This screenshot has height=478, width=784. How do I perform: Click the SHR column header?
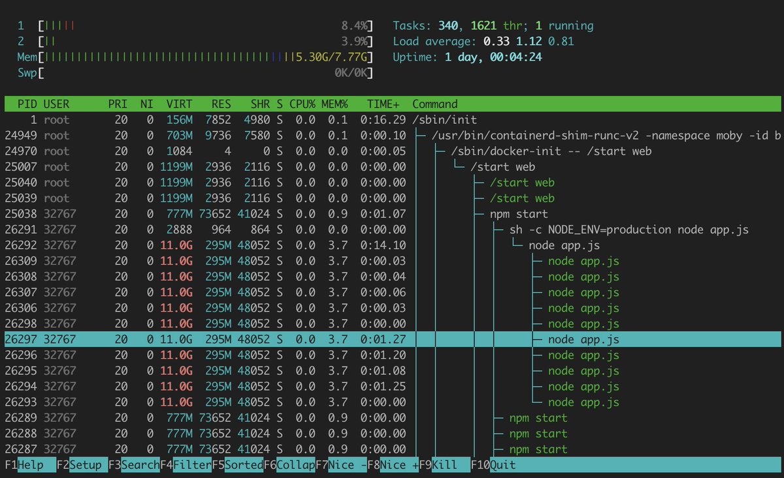point(261,104)
